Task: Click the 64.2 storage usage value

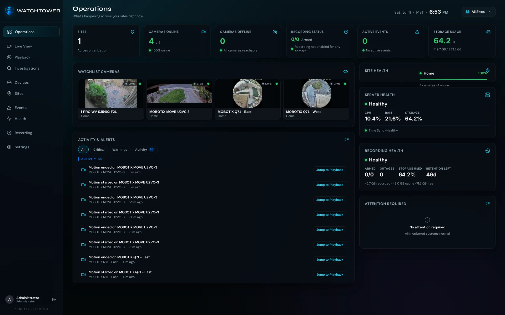Action: (x=442, y=41)
